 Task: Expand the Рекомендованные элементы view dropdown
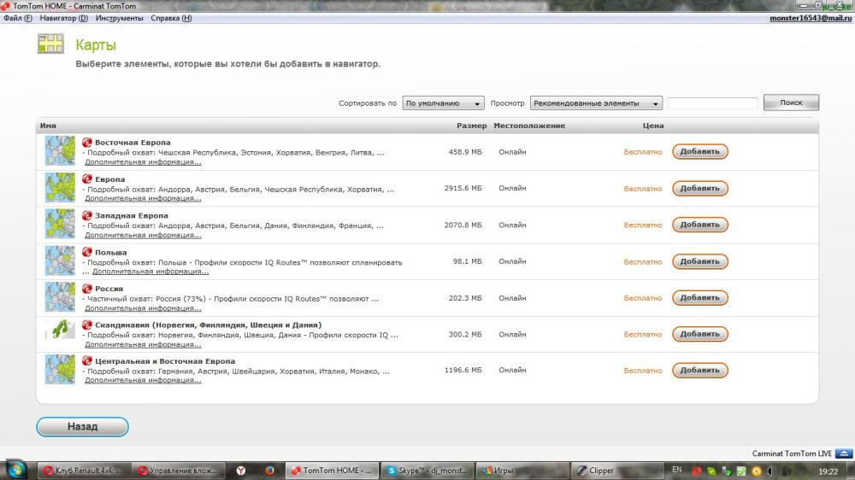[x=596, y=103]
